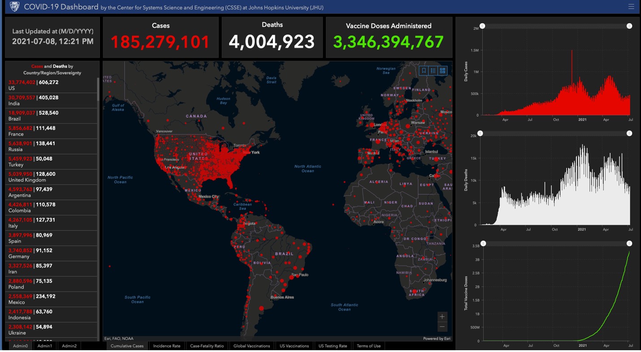The image size is (641, 352).
Task: Click the left handle of Daily Cases slider
Action: [482, 26]
